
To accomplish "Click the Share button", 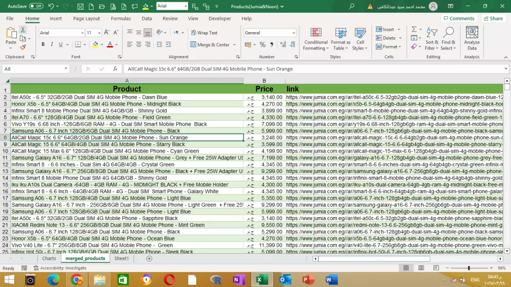I will pyautogui.click(x=493, y=18).
